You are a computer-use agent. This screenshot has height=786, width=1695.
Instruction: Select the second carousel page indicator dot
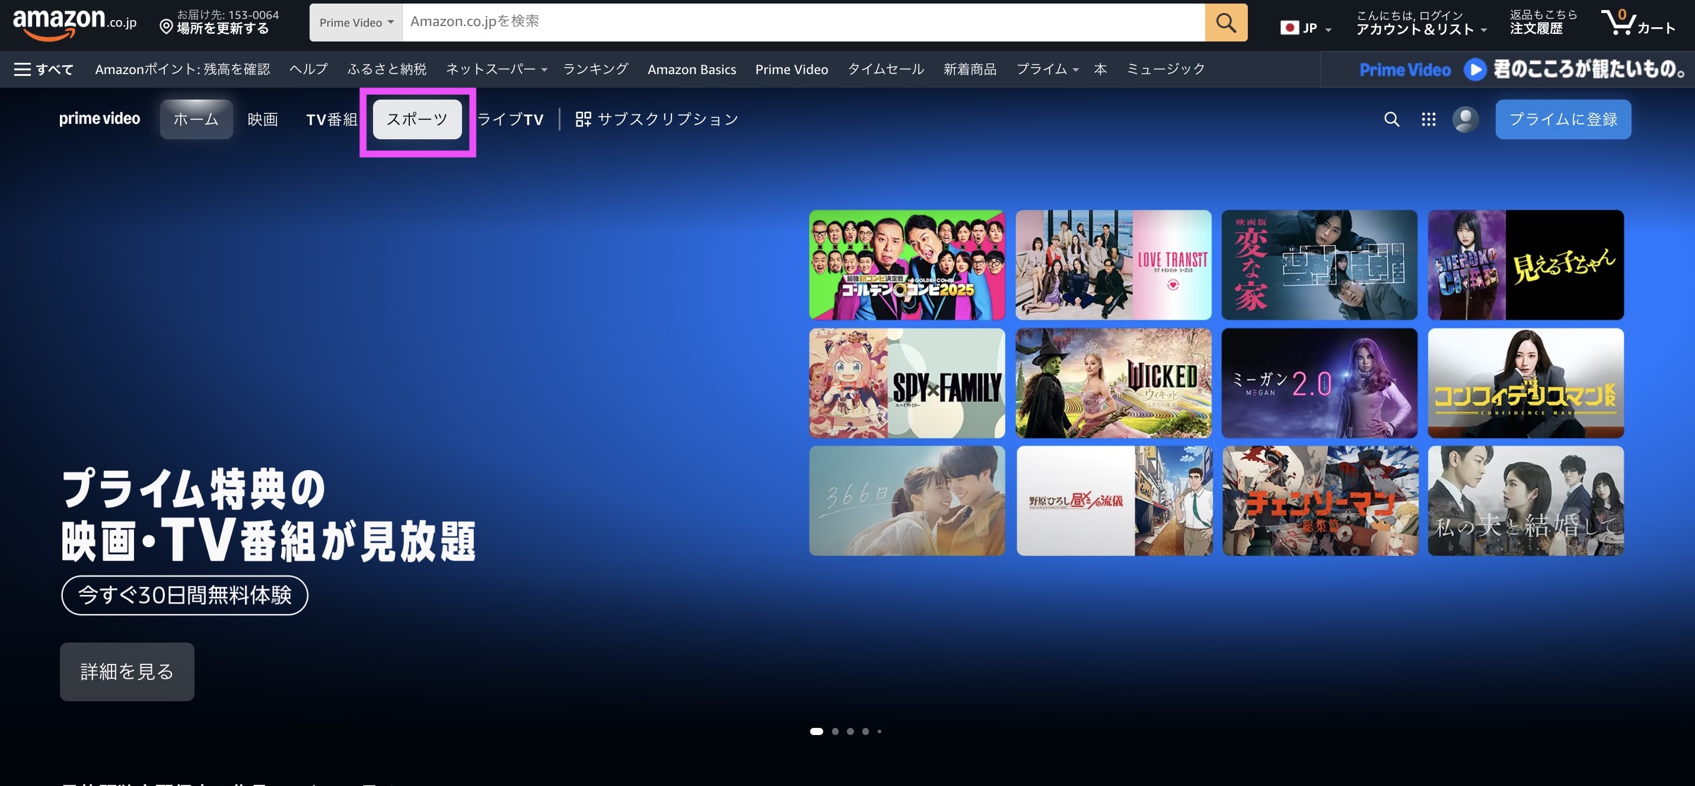[836, 731]
